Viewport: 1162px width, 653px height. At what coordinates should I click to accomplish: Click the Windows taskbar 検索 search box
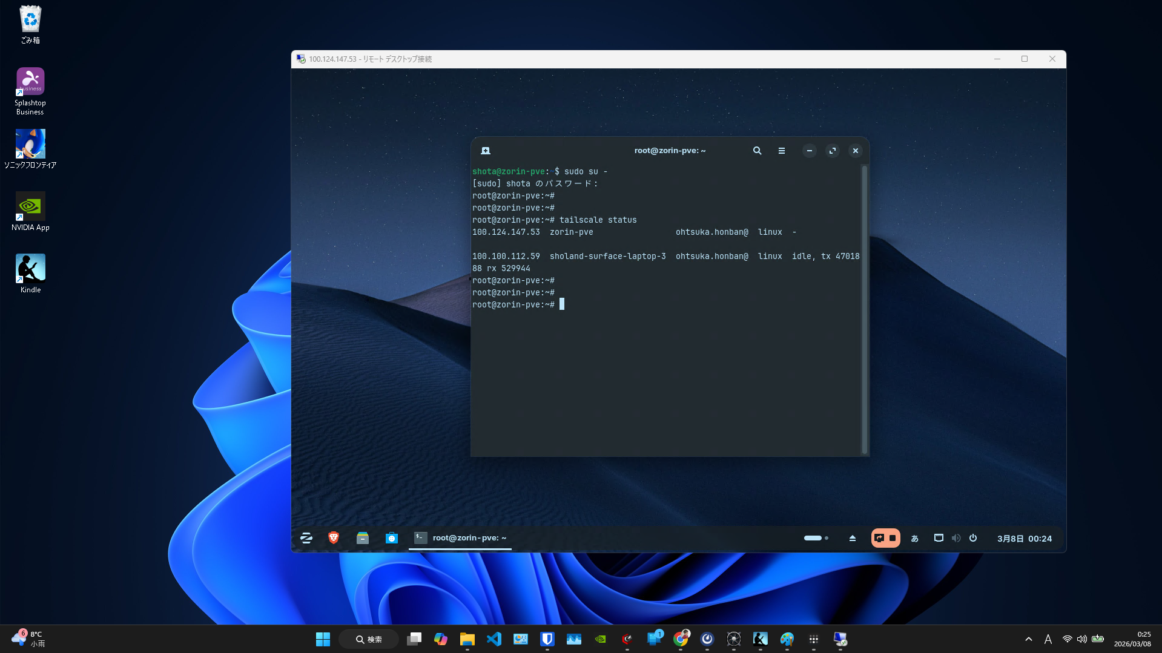point(369,639)
